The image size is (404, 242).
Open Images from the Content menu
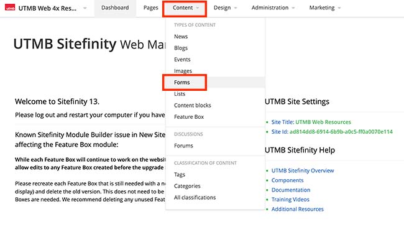[x=183, y=71]
